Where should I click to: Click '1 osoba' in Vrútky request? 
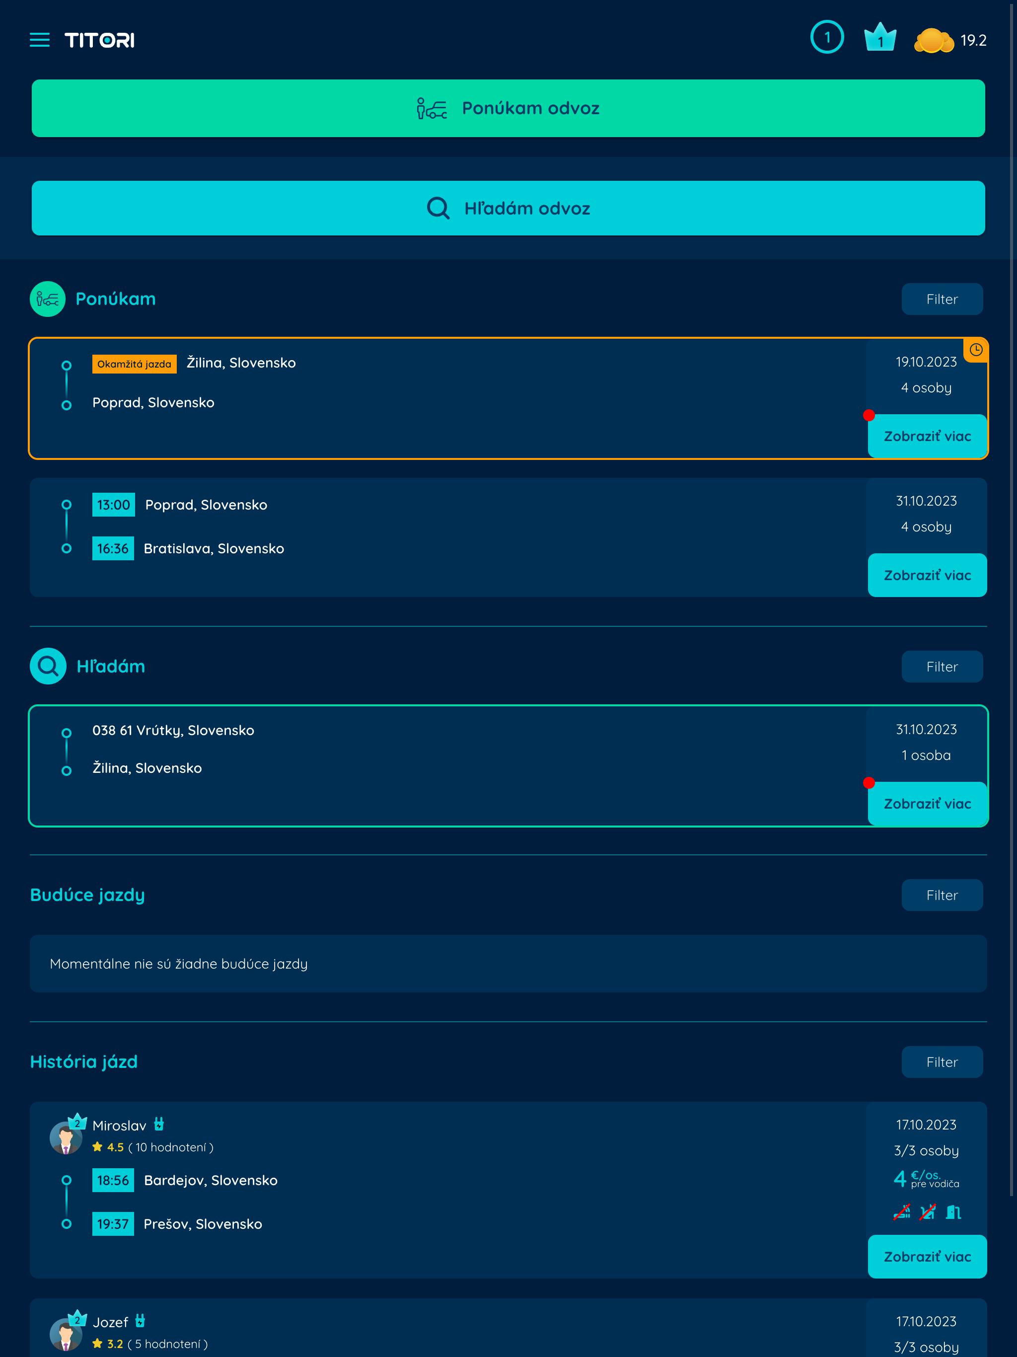[926, 755]
